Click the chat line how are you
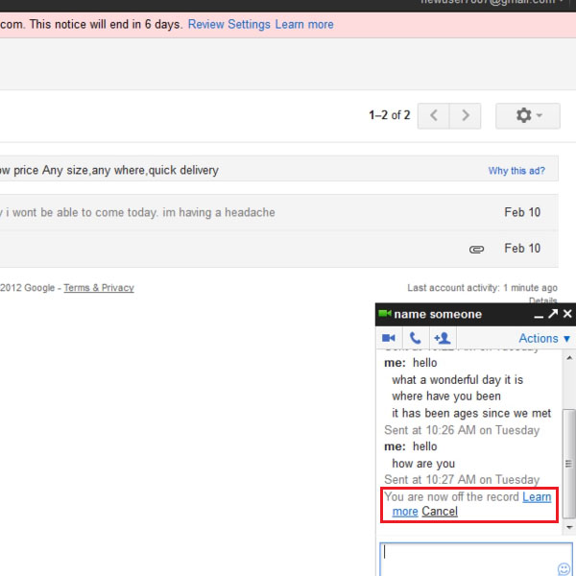The width and height of the screenshot is (576, 576). coord(423,464)
